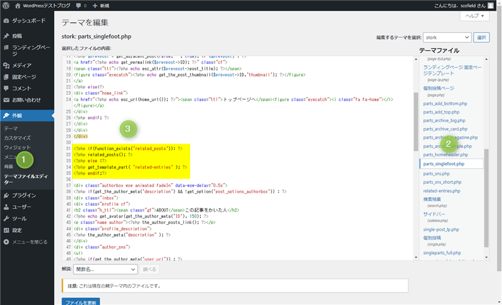Open related-entries.php file
Screen dimensions: 502x305
[x=442, y=191]
